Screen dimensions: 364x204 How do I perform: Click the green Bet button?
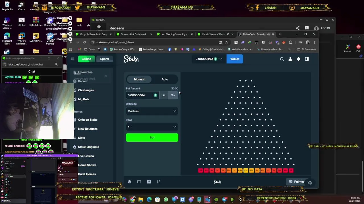point(152,137)
